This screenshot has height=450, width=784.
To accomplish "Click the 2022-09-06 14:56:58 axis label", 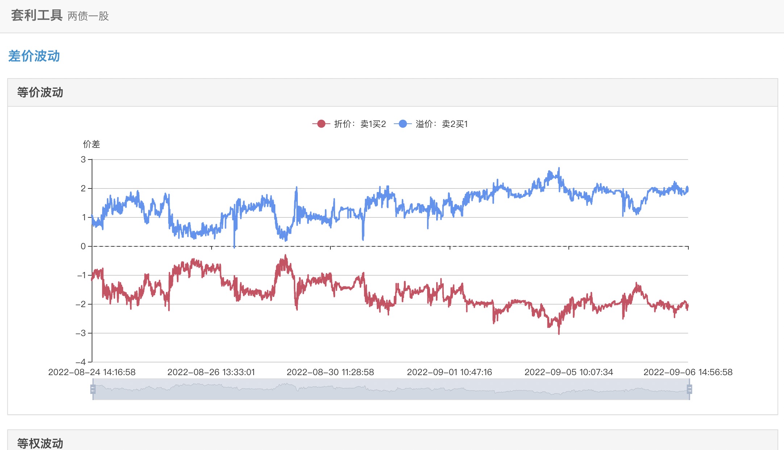I will 688,372.
